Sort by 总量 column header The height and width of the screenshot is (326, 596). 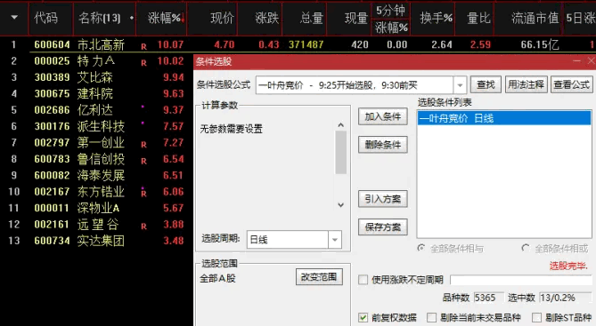tap(311, 18)
